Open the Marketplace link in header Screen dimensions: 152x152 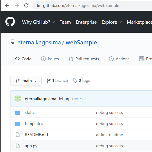tap(139, 22)
